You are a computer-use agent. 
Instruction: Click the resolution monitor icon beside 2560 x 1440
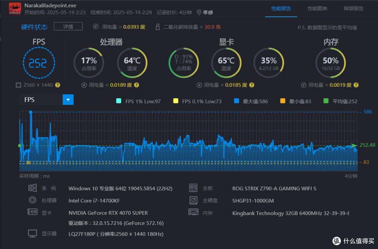(x=18, y=85)
